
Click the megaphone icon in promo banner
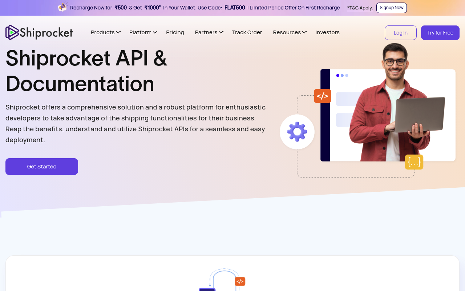(x=63, y=7)
